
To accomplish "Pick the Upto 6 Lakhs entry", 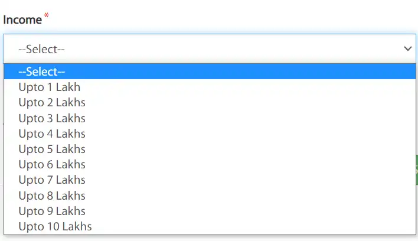I will (52, 164).
